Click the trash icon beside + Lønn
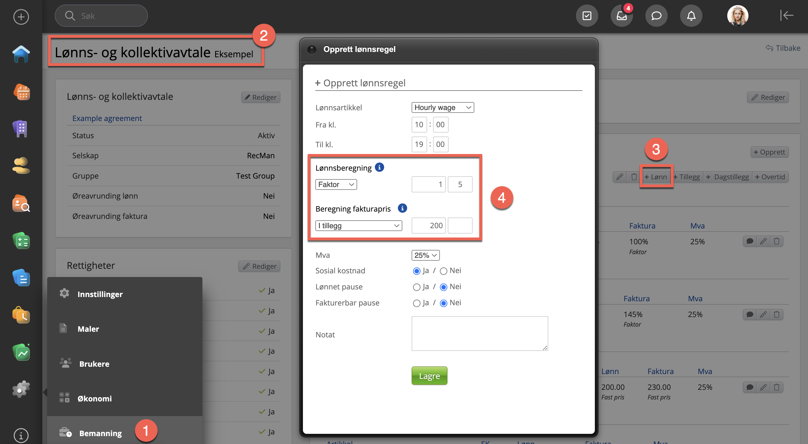Screen dimensions: 808x444 pyautogui.click(x=634, y=177)
